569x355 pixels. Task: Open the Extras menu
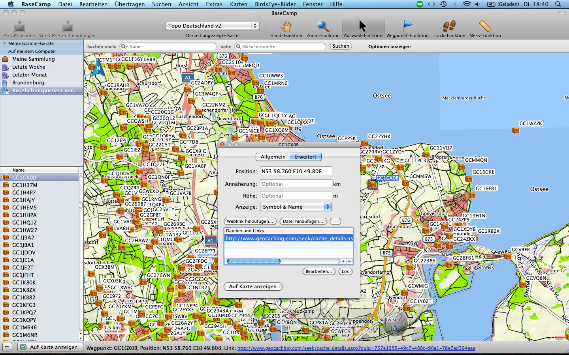pos(214,4)
